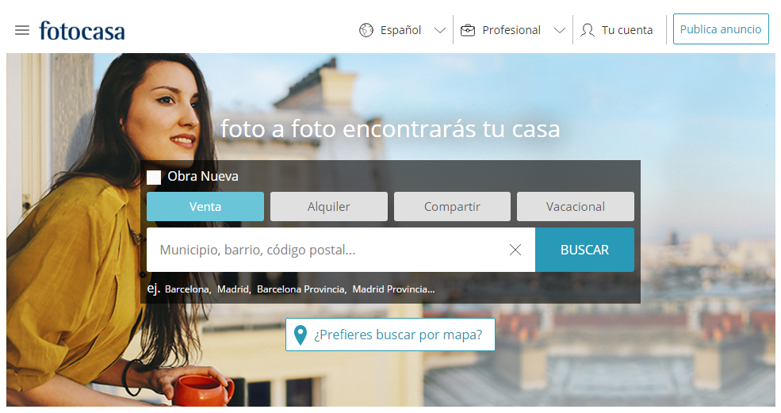
Task: Click the Obra Nueva label text
Action: tap(203, 176)
